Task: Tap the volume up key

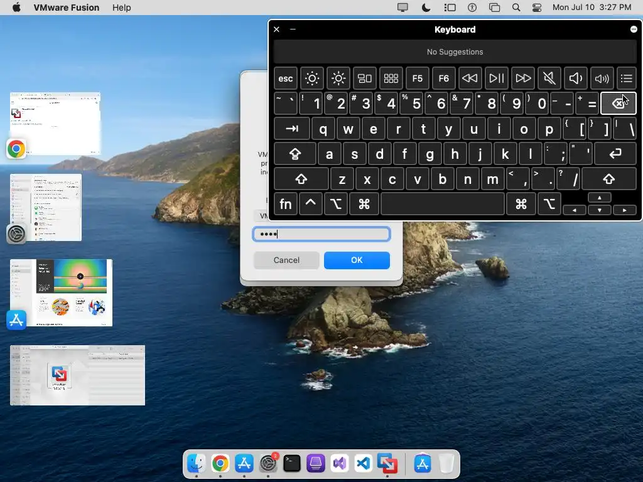Action: (x=602, y=78)
